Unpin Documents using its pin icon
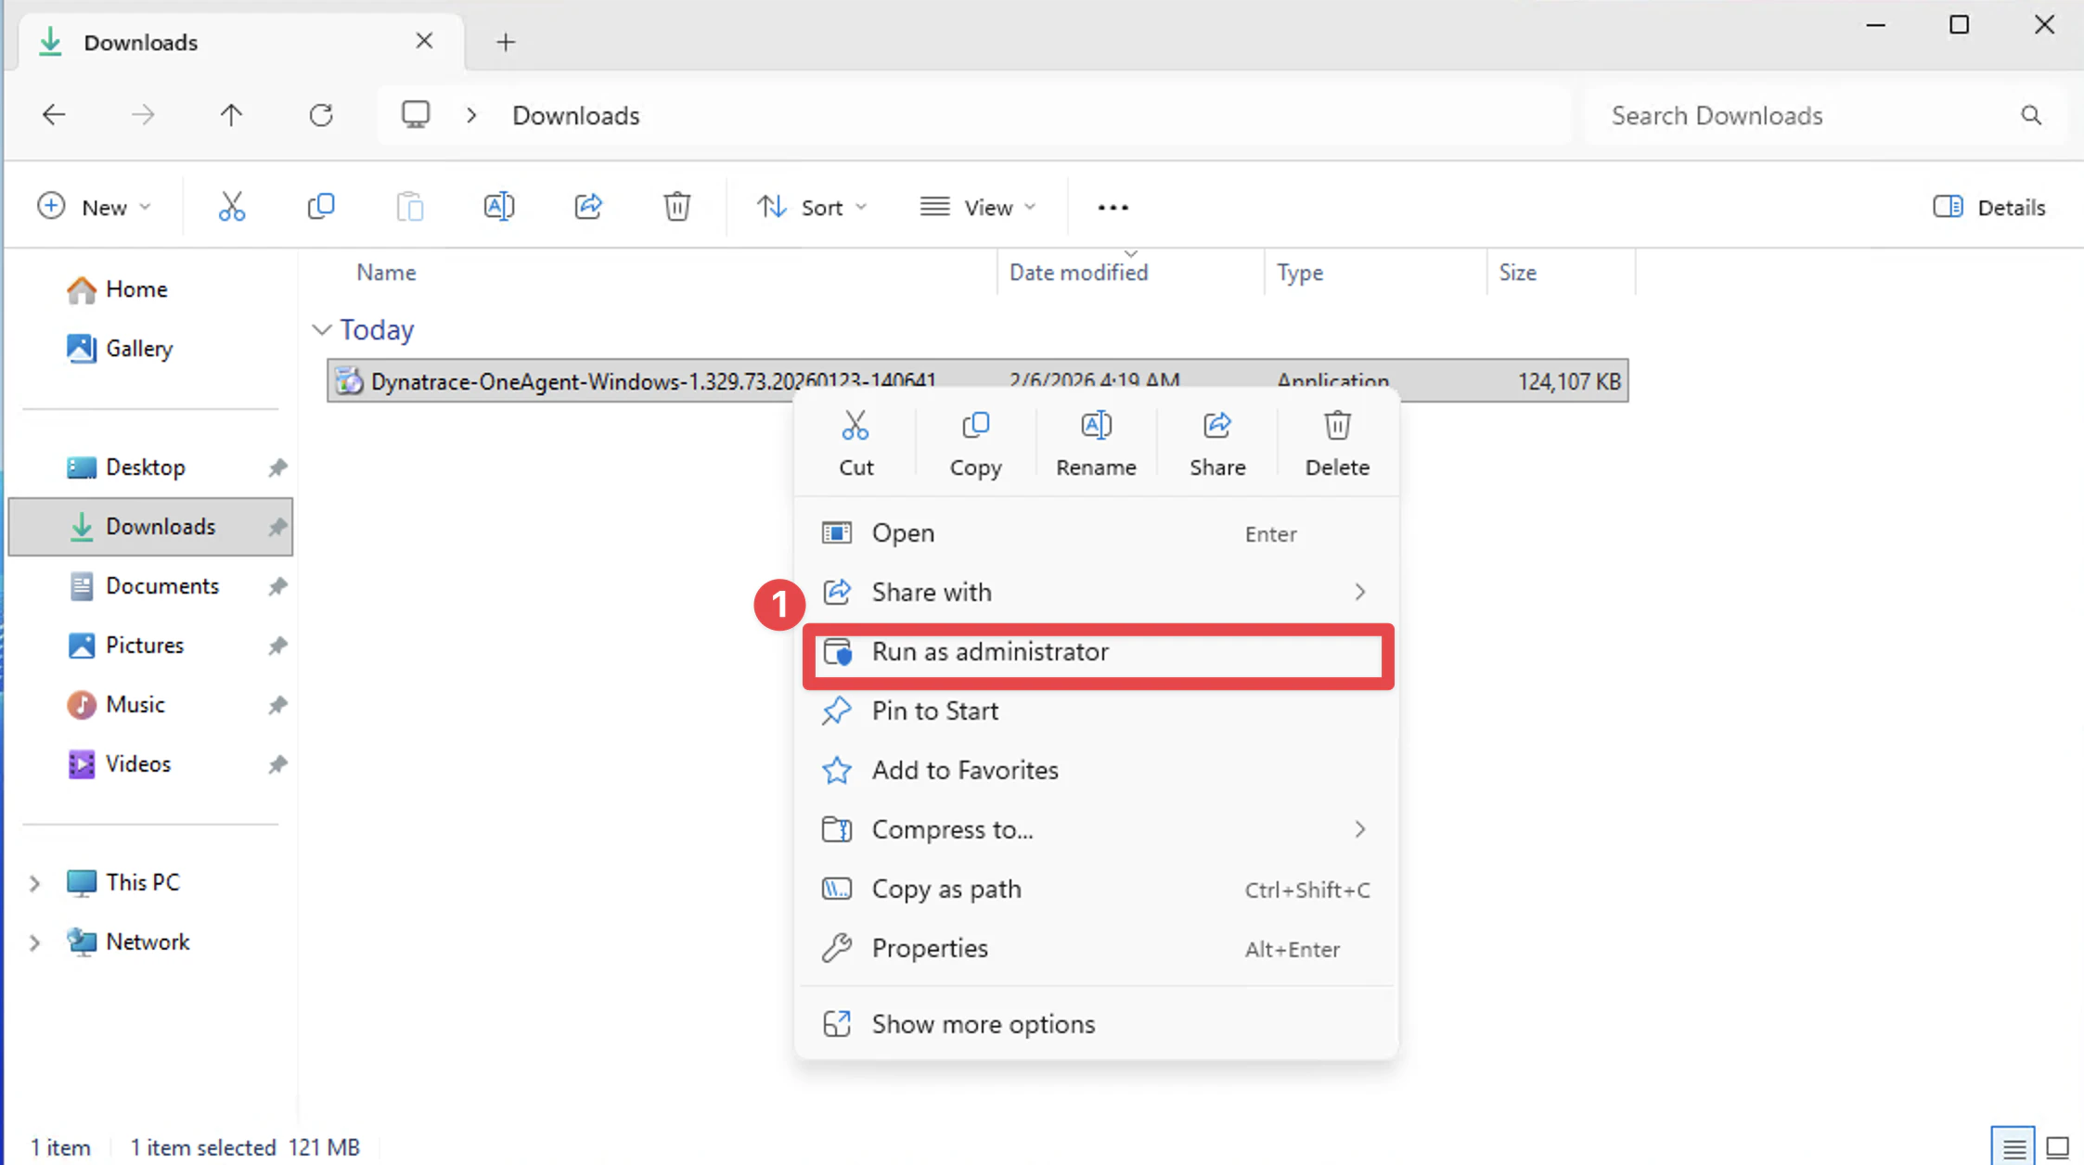This screenshot has height=1165, width=2084. click(x=277, y=586)
